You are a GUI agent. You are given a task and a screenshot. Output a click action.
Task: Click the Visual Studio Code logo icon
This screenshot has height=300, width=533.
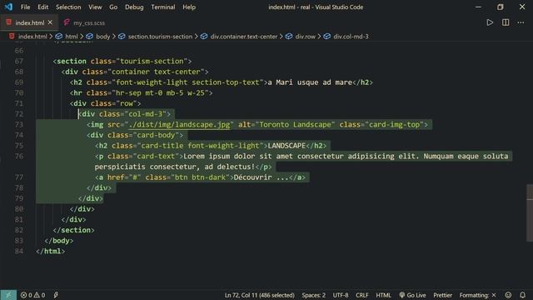point(8,7)
